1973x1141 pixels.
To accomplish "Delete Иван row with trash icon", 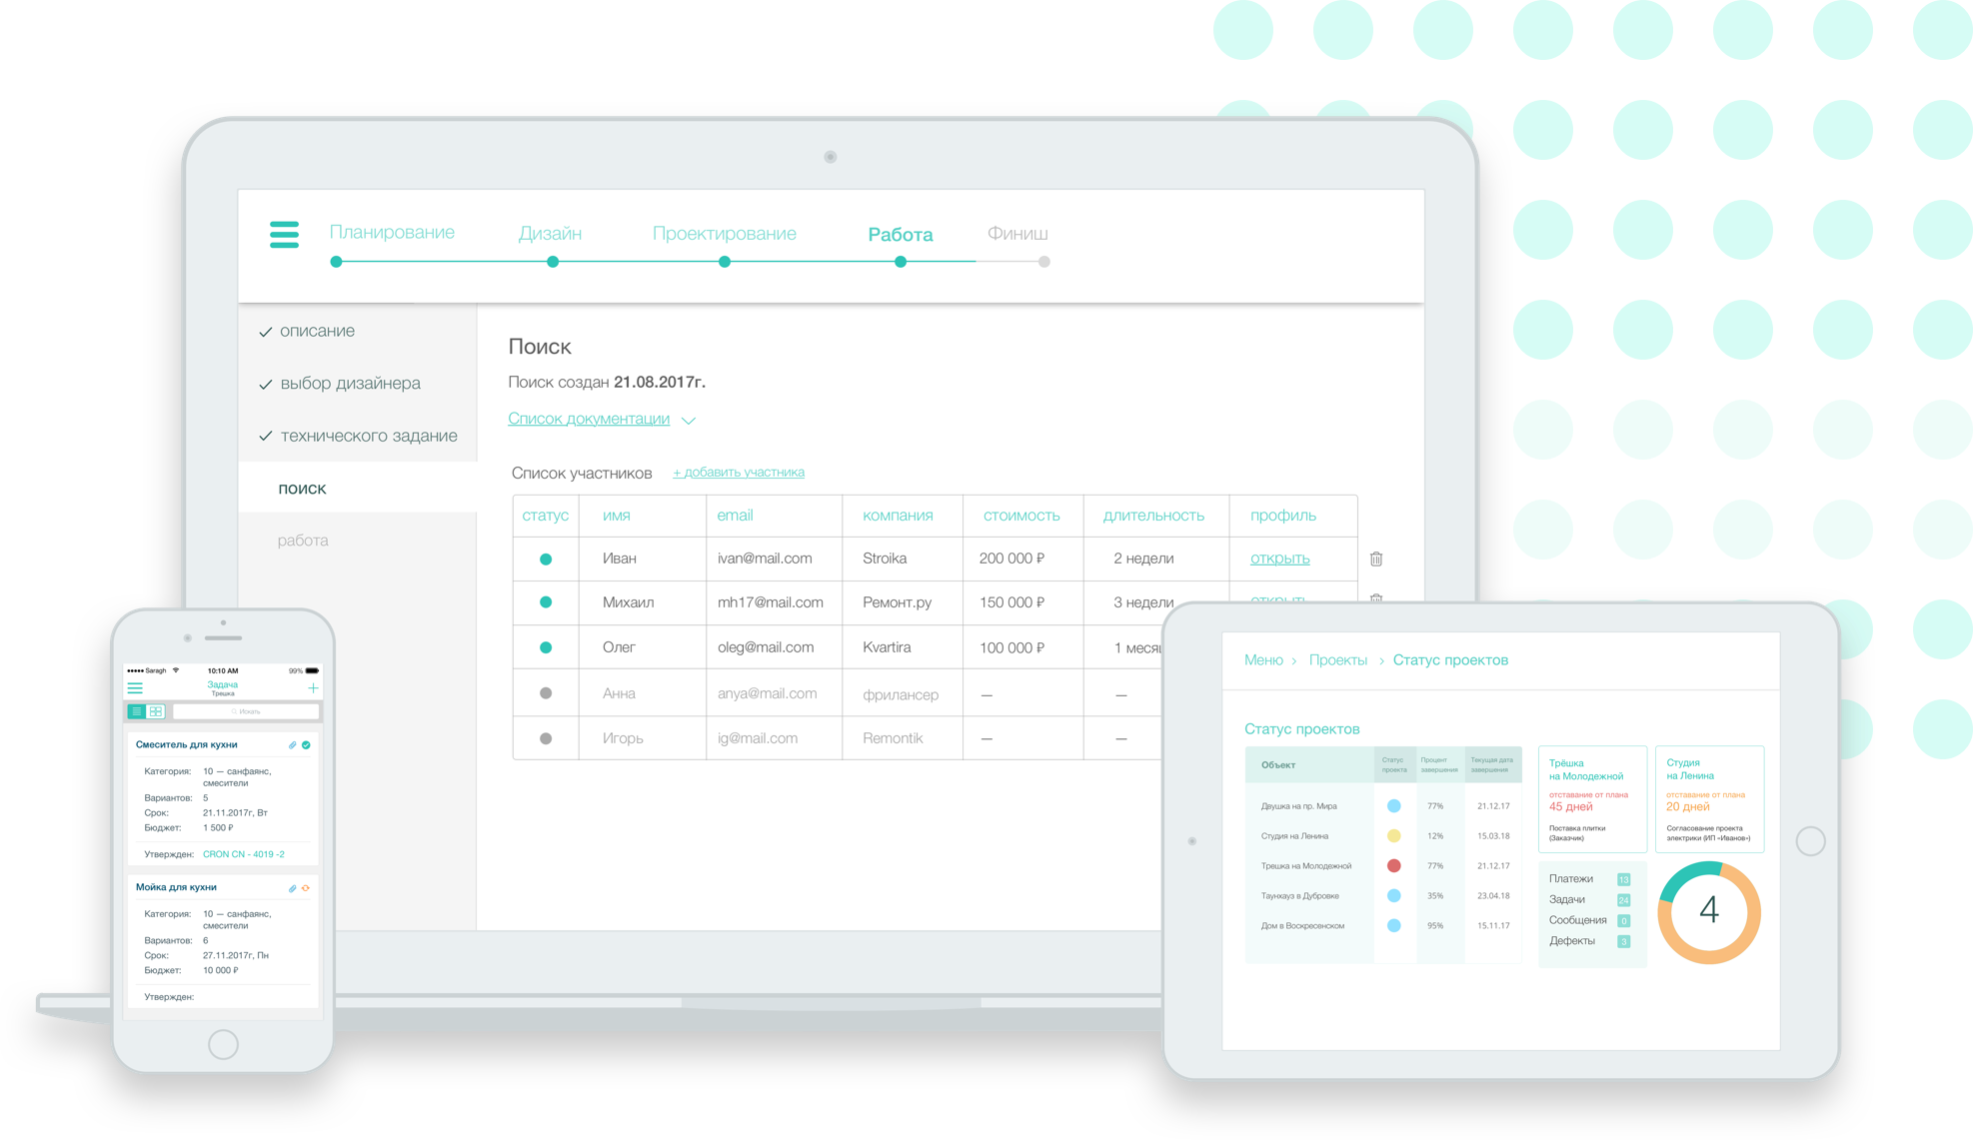I will (x=1376, y=559).
